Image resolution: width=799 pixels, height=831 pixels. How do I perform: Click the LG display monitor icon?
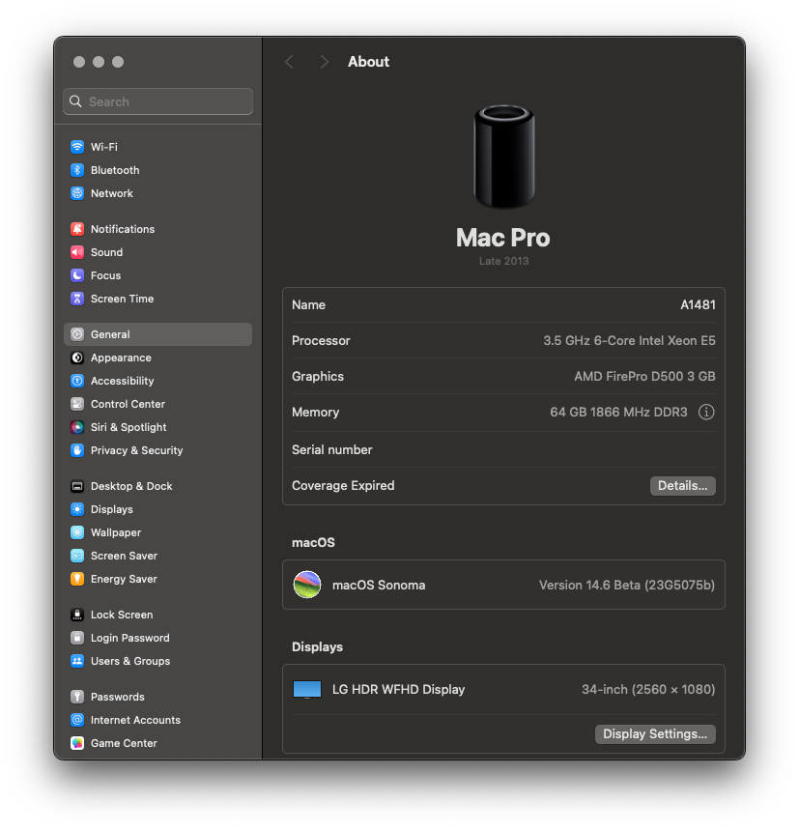307,690
